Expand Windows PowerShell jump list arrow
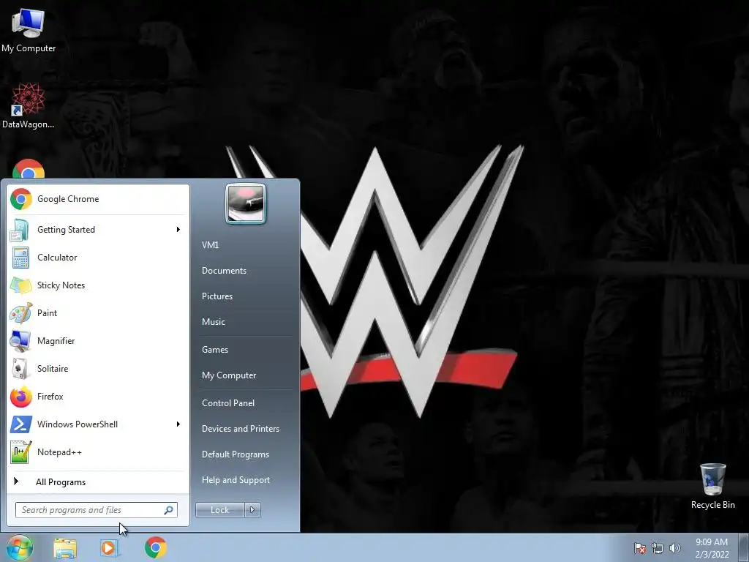749x562 pixels. point(178,424)
